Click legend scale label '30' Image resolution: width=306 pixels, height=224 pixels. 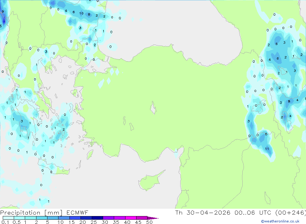(x=105, y=222)
